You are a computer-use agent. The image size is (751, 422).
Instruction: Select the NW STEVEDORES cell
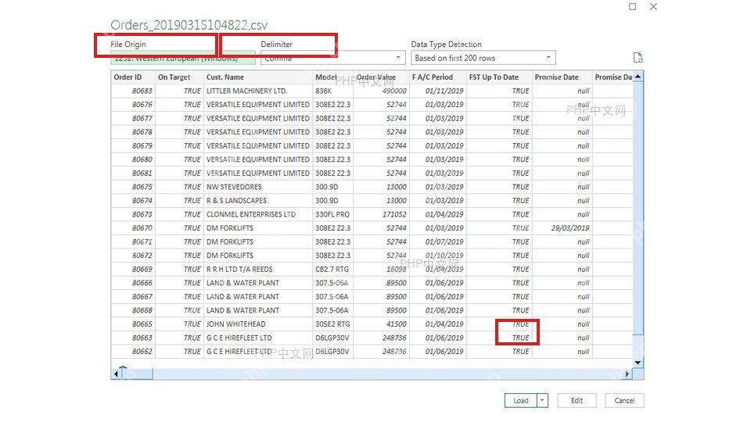pos(258,187)
